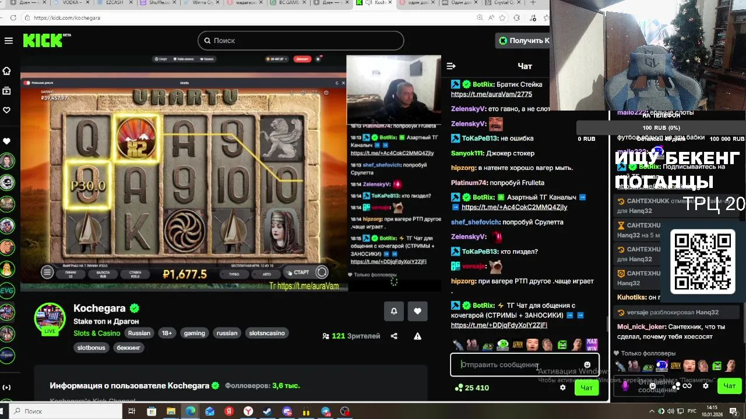Collapse chat with the arrow icon
Image resolution: width=746 pixels, height=419 pixels.
point(451,66)
